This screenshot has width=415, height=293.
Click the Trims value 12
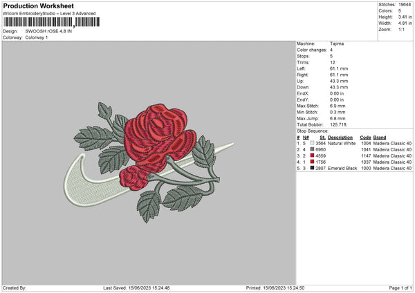(x=333, y=62)
